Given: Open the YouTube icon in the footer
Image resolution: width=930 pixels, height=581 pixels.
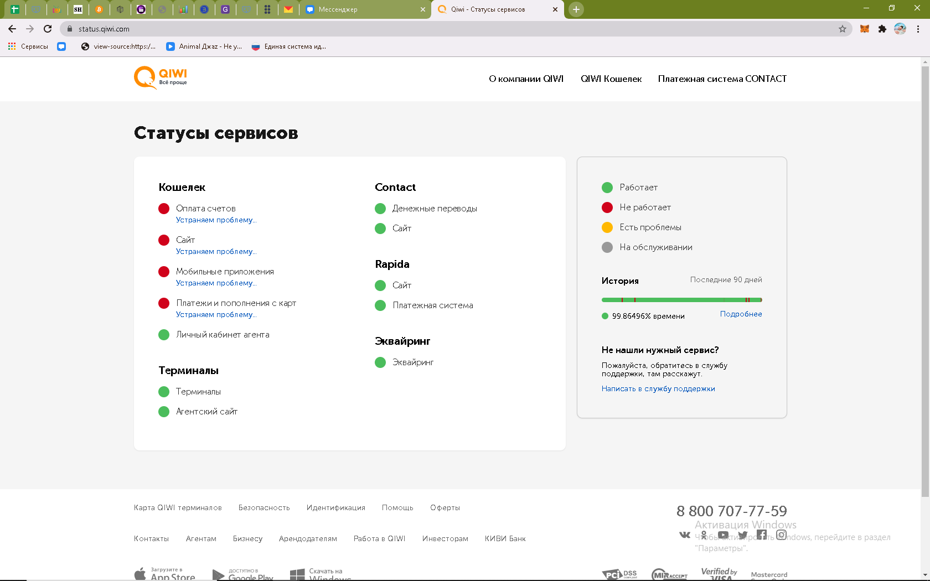Looking at the screenshot, I should point(723,535).
